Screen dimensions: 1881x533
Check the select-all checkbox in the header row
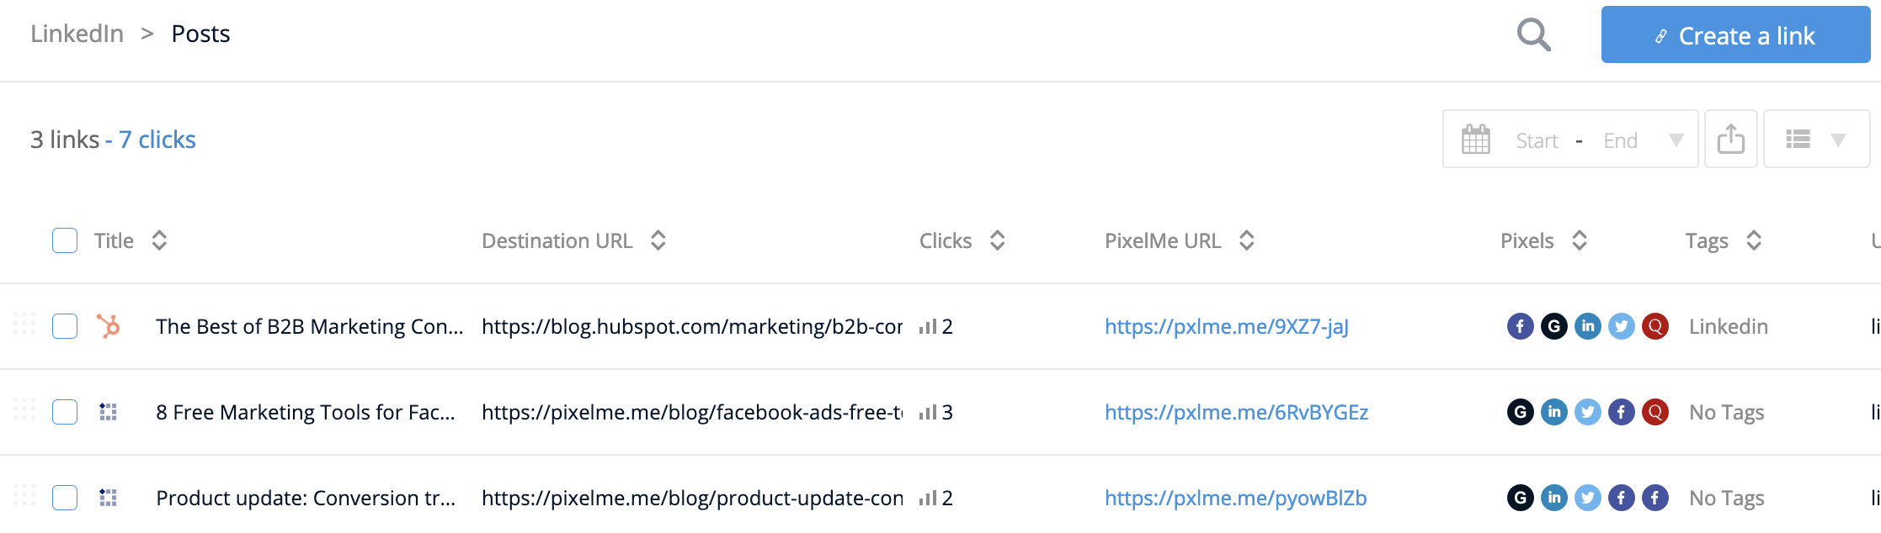pos(64,240)
